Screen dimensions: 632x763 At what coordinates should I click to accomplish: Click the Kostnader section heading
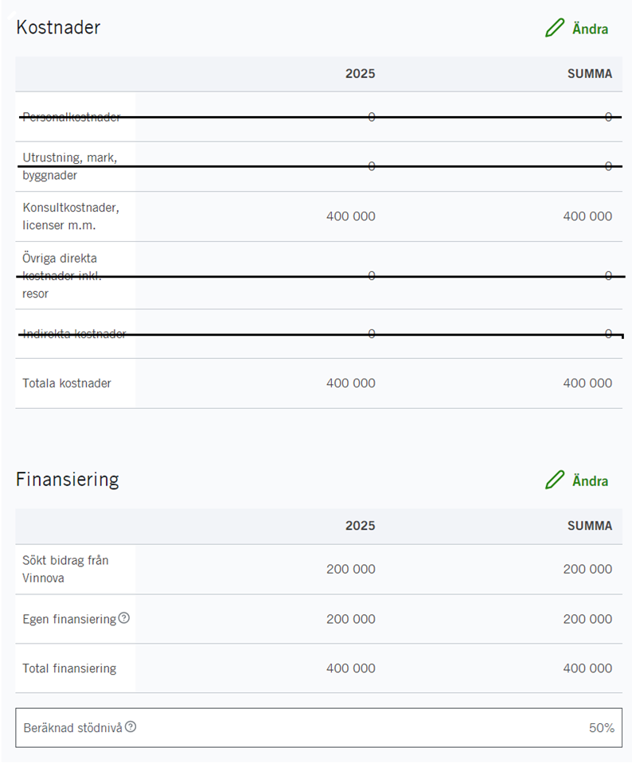pyautogui.click(x=58, y=27)
